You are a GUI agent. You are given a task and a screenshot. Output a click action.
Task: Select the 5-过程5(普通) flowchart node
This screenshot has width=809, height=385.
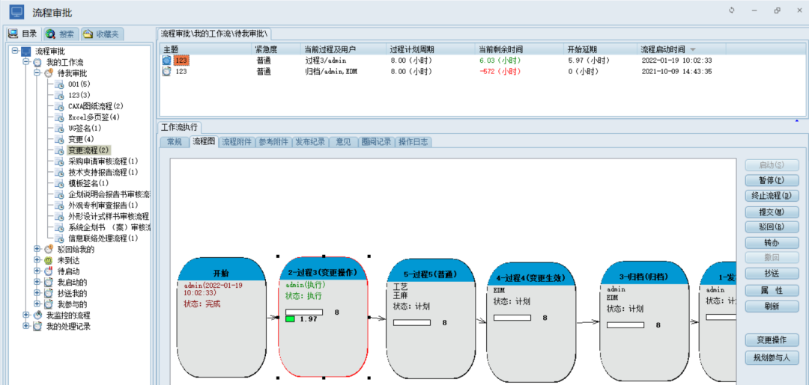point(430,274)
